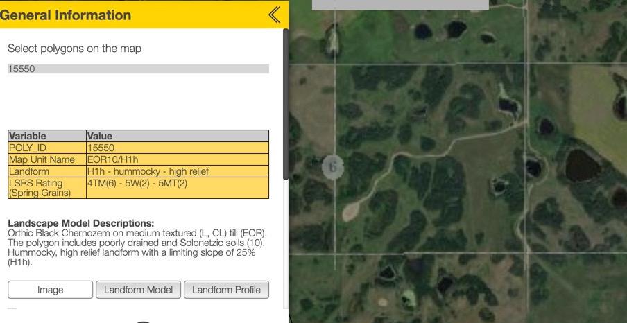Click the circular map marker labeled 6
Viewport: 627px width, 323px height.
[x=333, y=166]
